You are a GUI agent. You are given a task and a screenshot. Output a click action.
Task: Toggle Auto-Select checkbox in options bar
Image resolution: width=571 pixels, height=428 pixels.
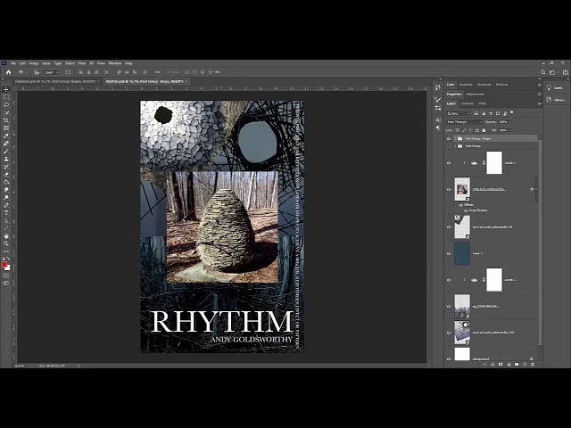click(x=37, y=72)
